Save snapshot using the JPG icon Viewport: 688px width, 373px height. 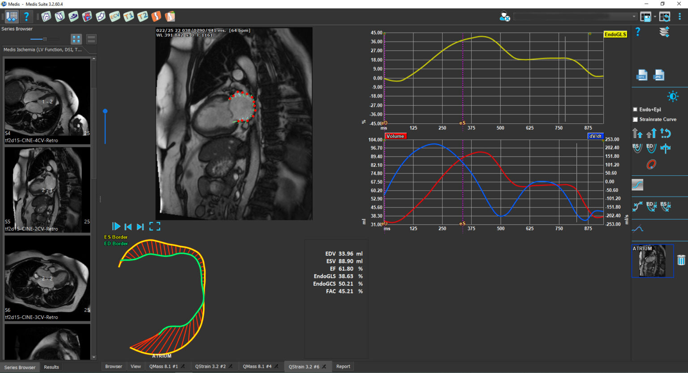coord(658,75)
